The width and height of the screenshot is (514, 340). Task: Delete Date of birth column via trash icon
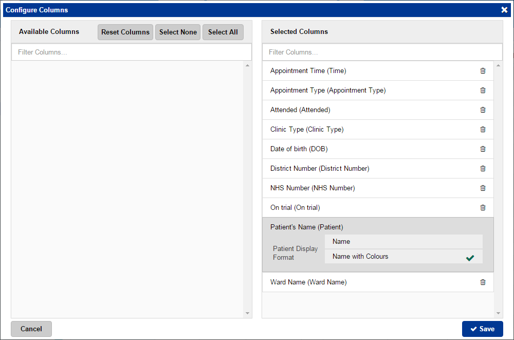tap(483, 149)
